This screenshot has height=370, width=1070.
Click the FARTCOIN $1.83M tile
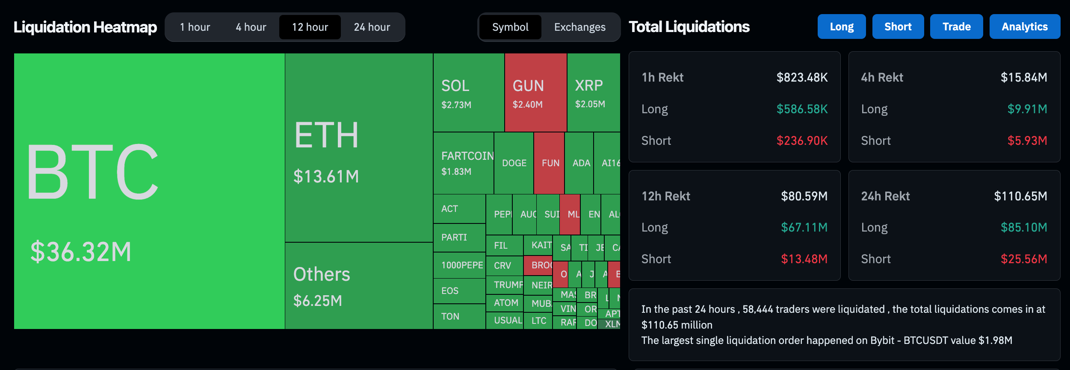464,163
